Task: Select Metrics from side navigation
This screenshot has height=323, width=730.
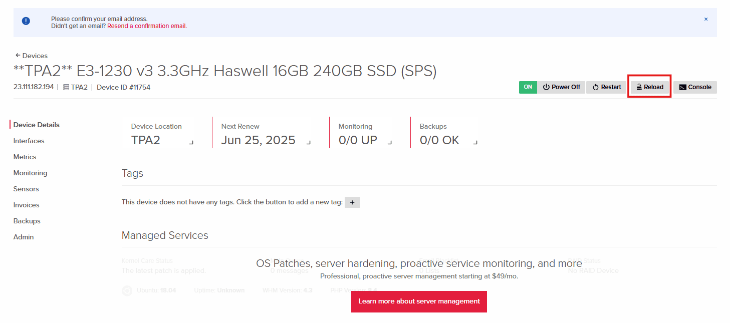Action: point(25,157)
